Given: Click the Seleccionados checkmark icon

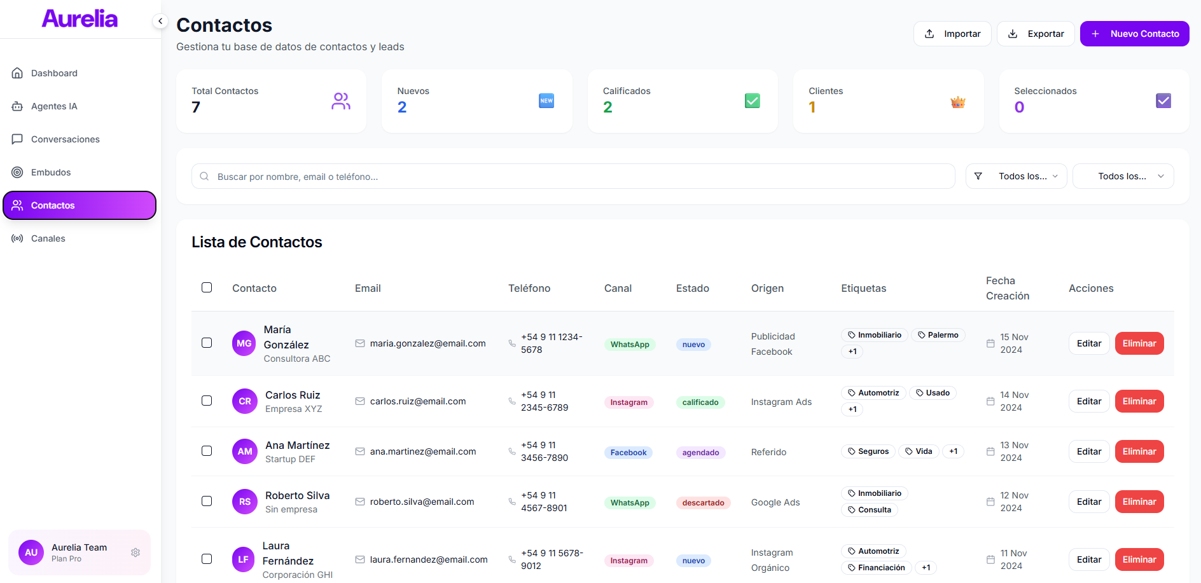Looking at the screenshot, I should pyautogui.click(x=1163, y=101).
